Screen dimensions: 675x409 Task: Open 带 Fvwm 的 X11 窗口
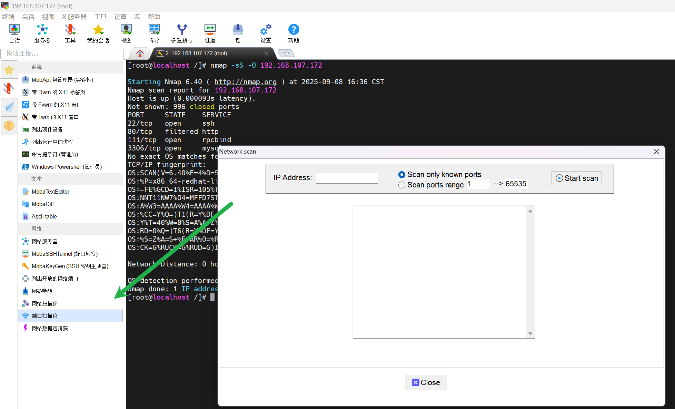[x=71, y=105]
